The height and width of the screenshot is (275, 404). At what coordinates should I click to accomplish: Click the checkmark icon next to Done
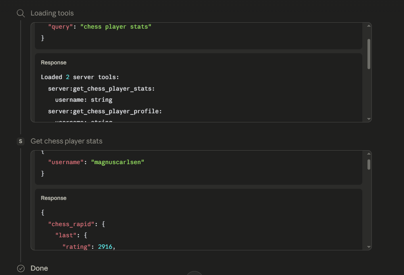coord(21,268)
